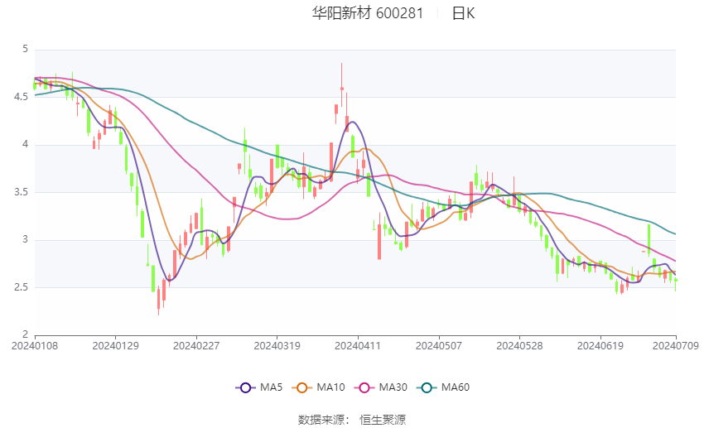Toggle the MA5 legend series
Screen dimensions: 704x428
[x=259, y=387]
